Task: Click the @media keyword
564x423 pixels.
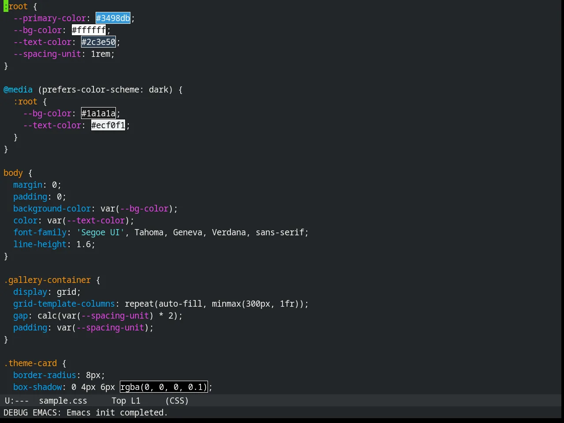Action: pyautogui.click(x=18, y=89)
